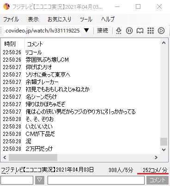This screenshot has width=170, height=186.
Task: Click the vertical scrollbar up arrow
Action: point(164,43)
